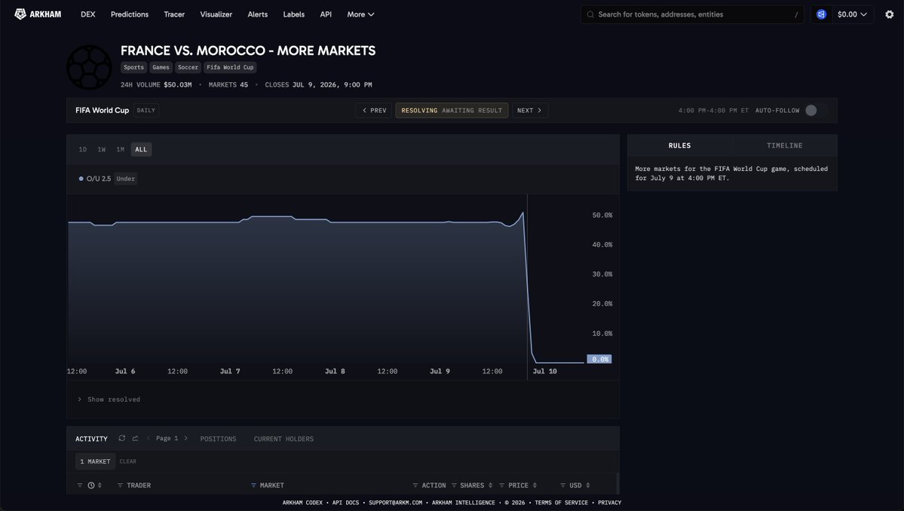The image size is (904, 511).
Task: Switch to the Timeline tab
Action: click(x=785, y=145)
